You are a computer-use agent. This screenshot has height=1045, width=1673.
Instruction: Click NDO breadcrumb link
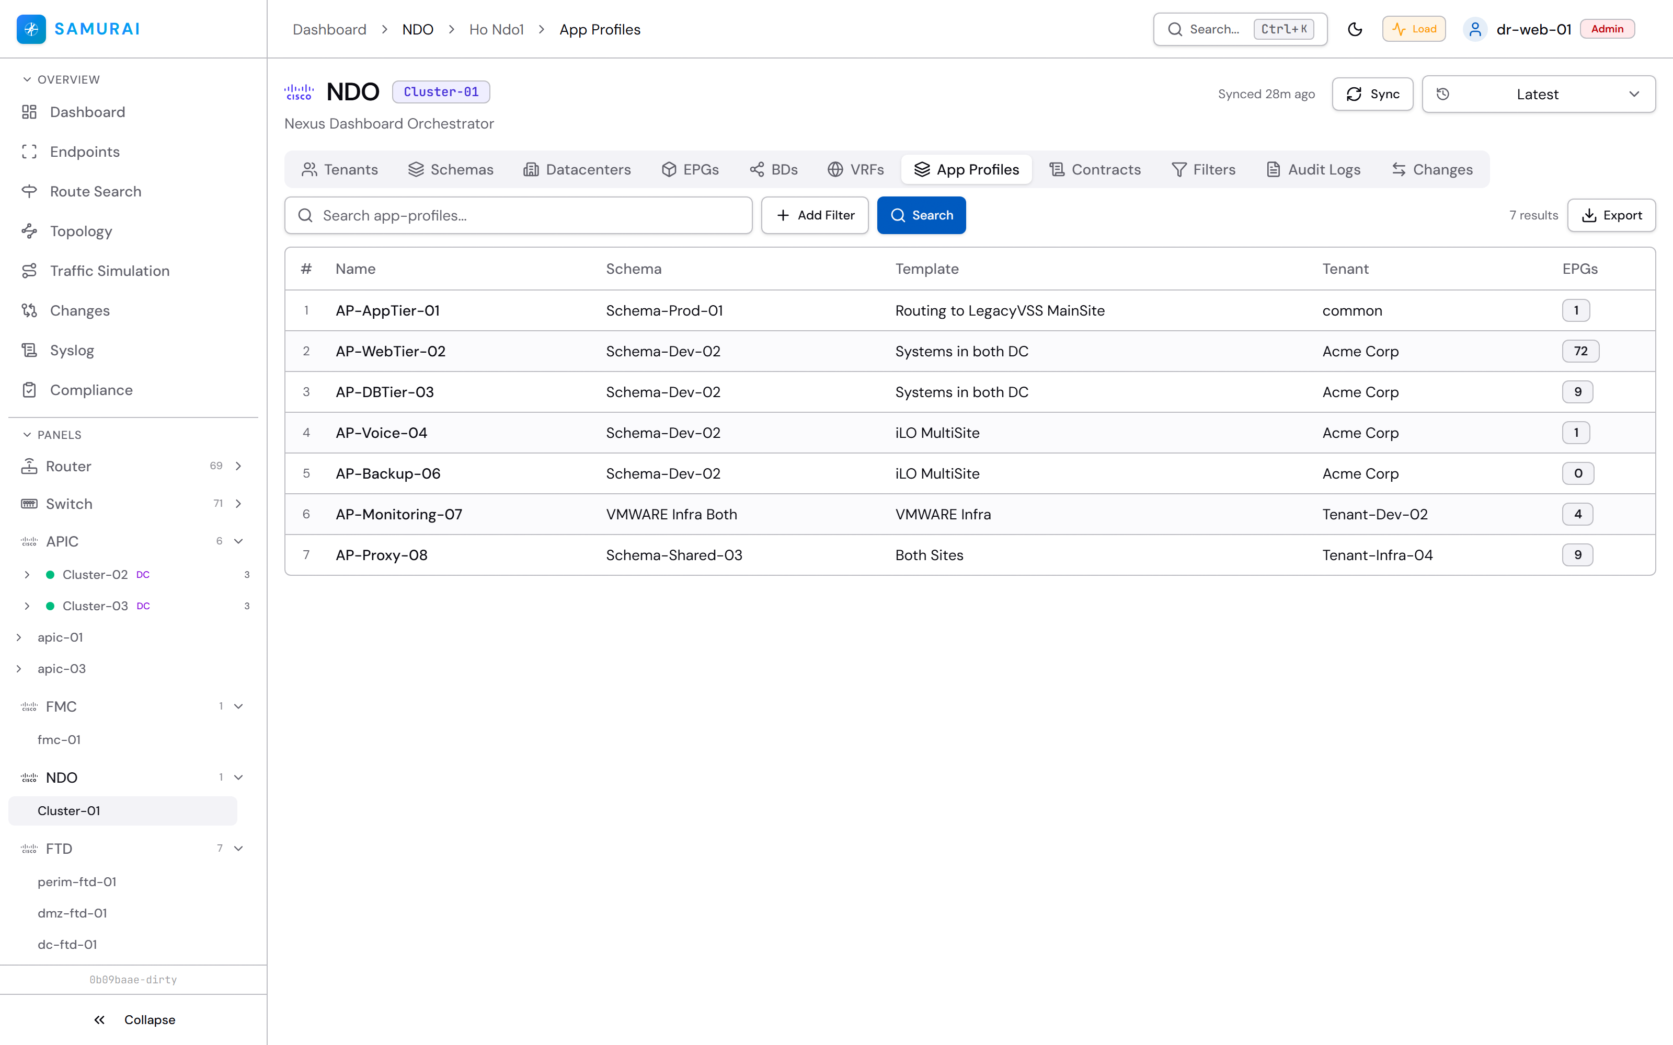418,29
